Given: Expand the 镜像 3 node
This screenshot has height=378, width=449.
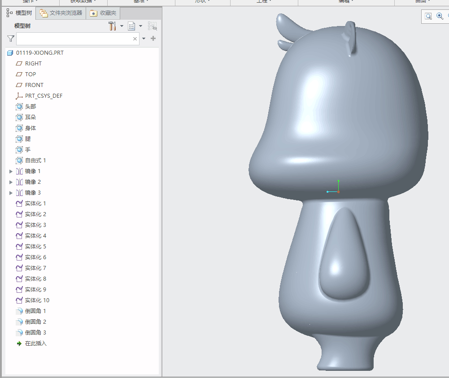Looking at the screenshot, I should click(11, 193).
